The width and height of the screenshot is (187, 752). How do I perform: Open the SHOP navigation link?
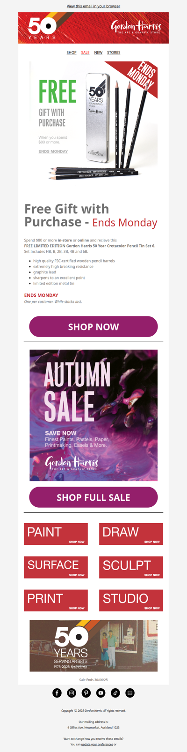(x=72, y=53)
